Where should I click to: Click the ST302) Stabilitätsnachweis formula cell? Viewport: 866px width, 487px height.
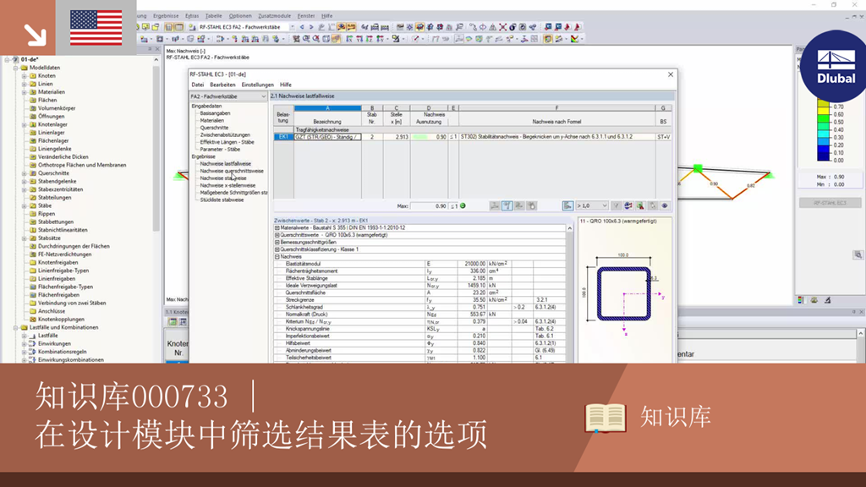pyautogui.click(x=556, y=137)
